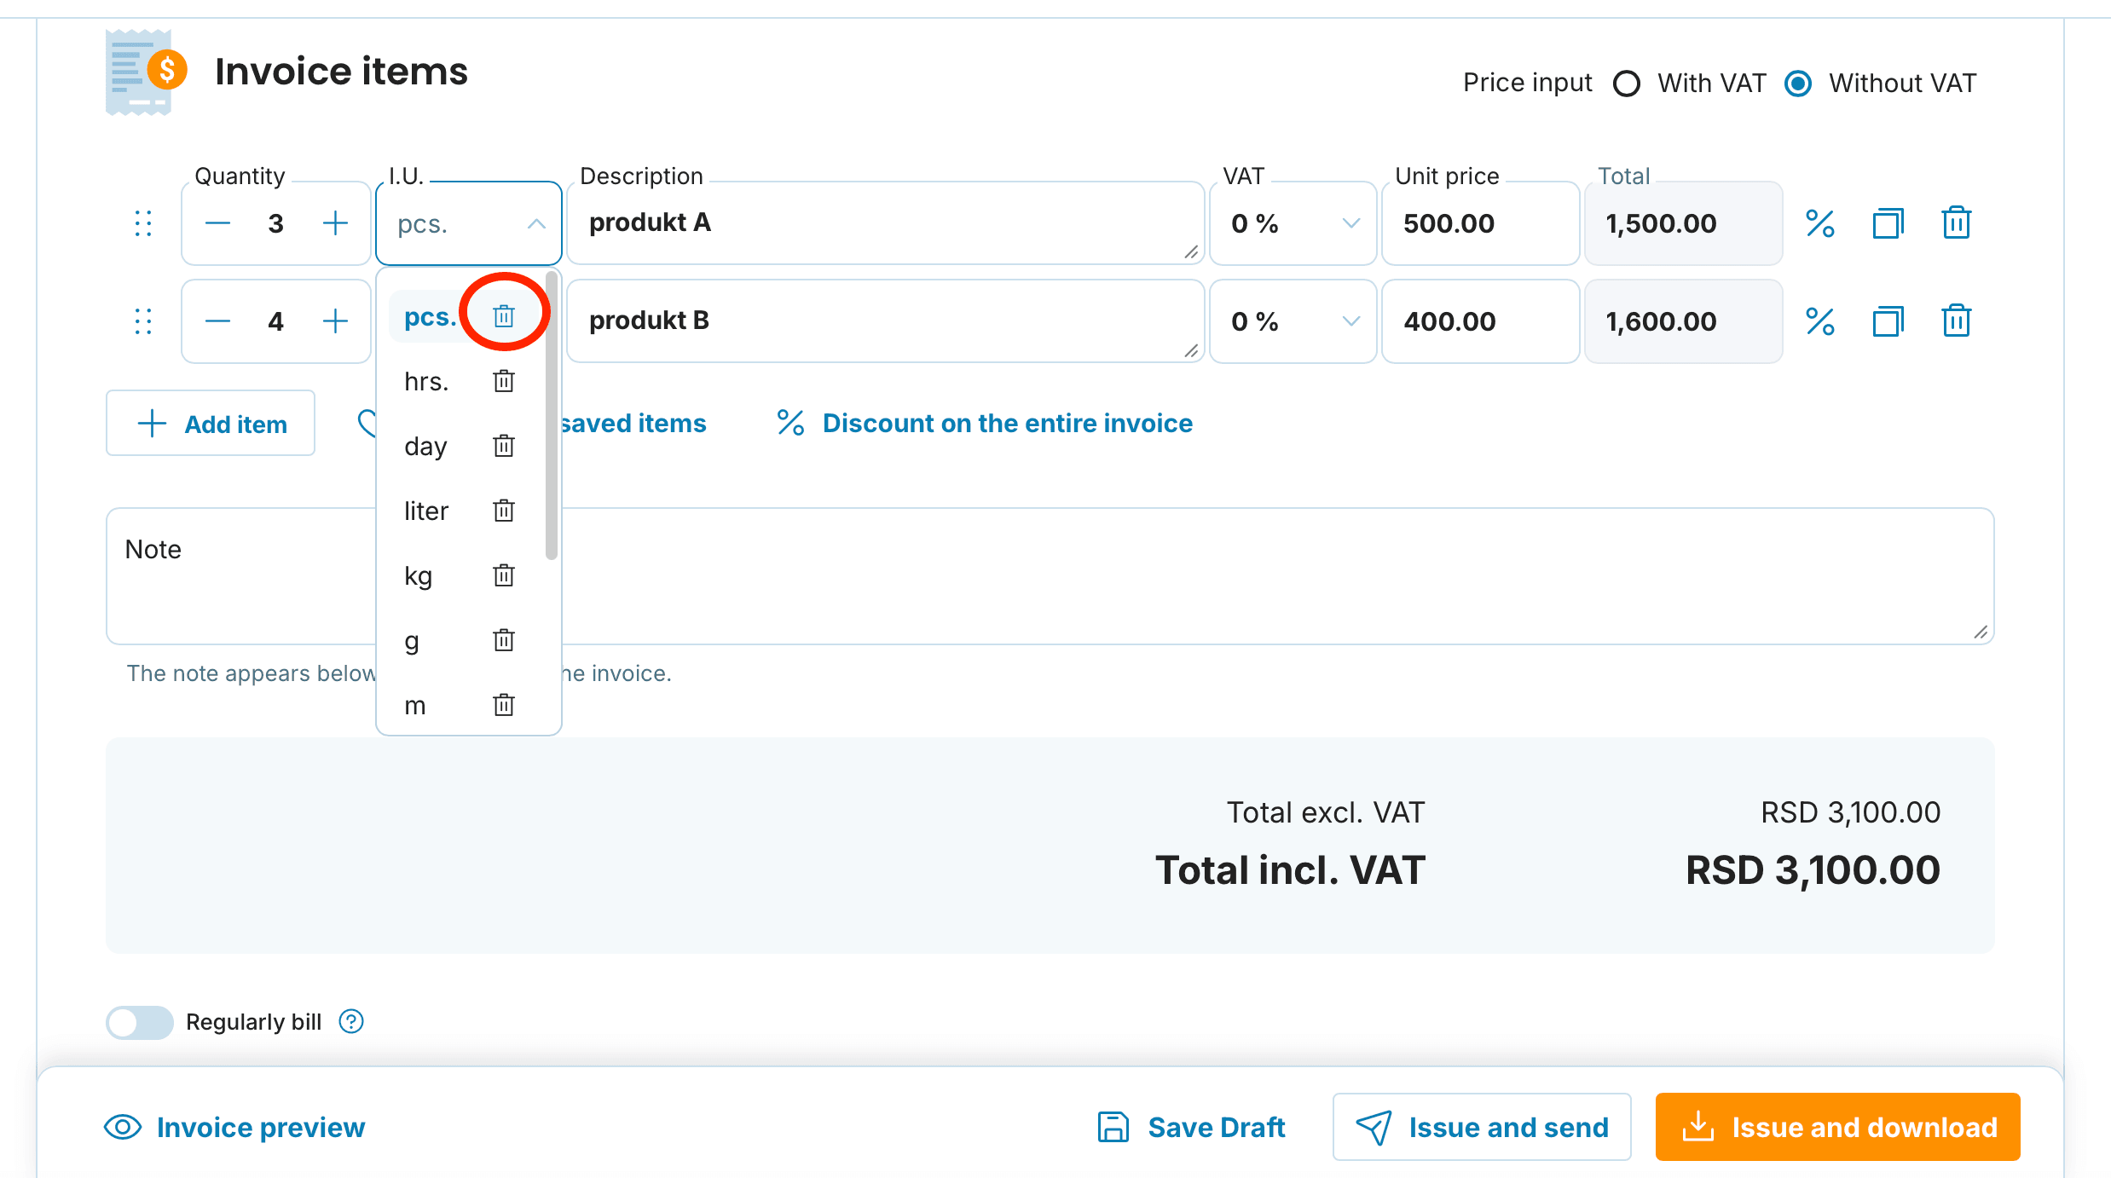Add discount to produkt B row
2111x1178 pixels.
coord(1819,321)
